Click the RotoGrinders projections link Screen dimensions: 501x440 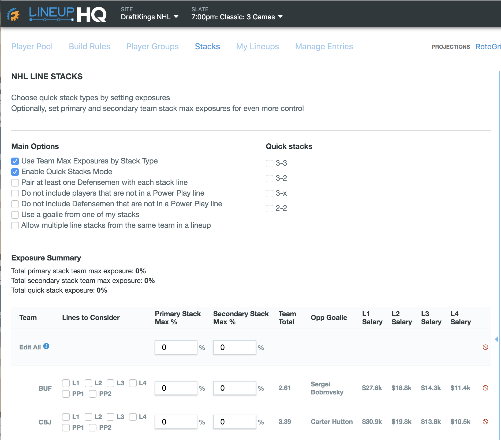(x=488, y=47)
